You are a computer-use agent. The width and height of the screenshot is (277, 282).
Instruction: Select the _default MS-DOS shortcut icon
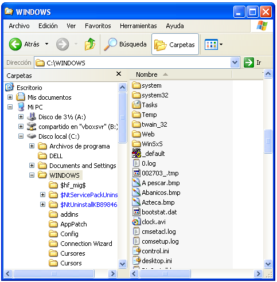pos(136,153)
